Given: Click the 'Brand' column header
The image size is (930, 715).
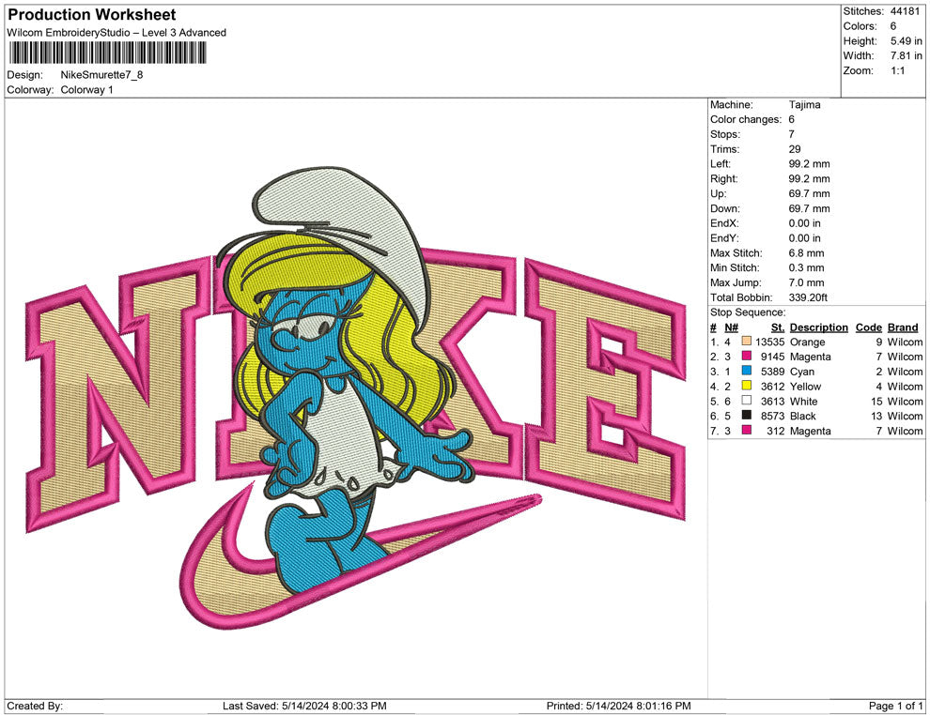Looking at the screenshot, I should (903, 327).
